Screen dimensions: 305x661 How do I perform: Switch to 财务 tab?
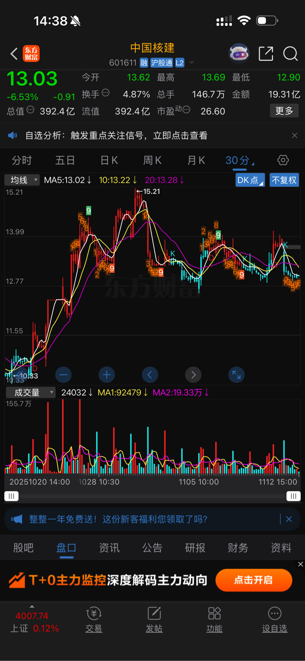pos(238,548)
